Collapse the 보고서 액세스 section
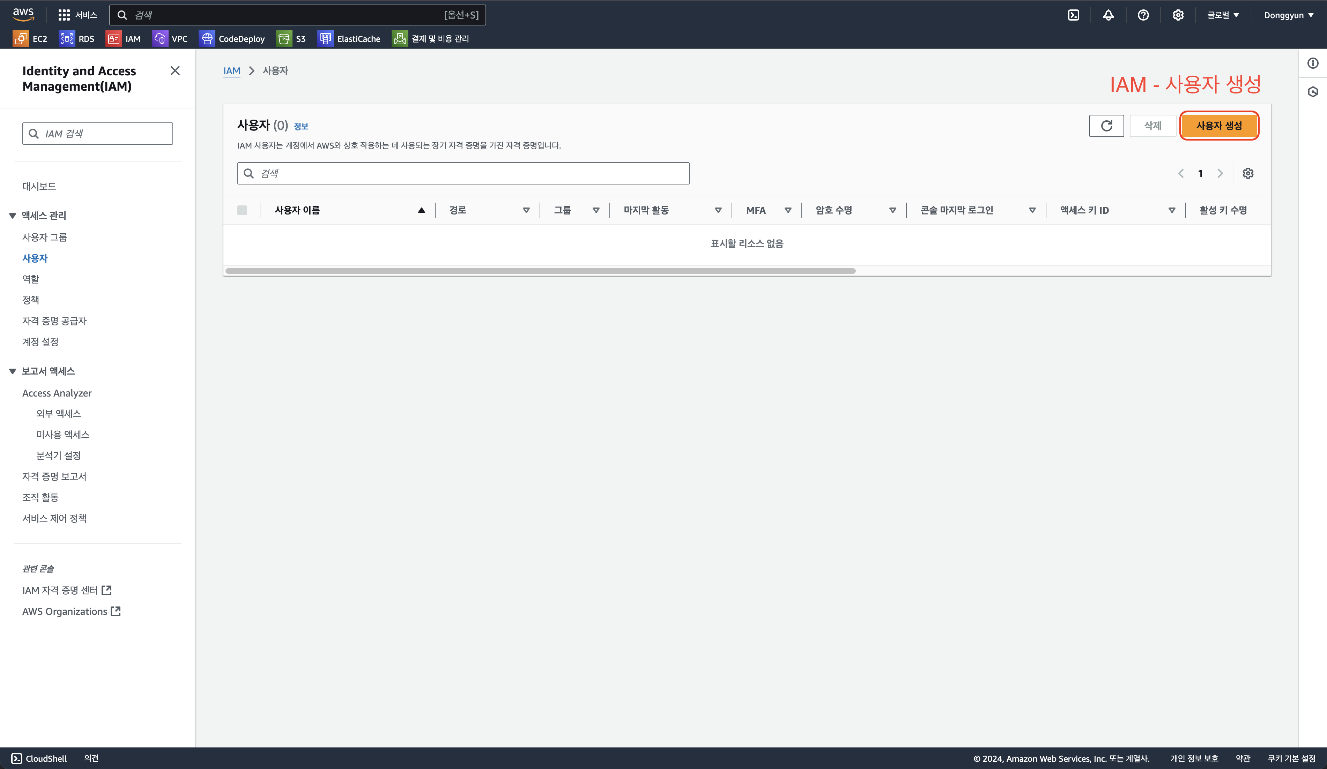The image size is (1327, 769). 13,372
